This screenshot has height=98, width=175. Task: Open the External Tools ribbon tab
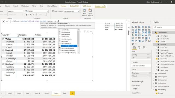click(52, 6)
